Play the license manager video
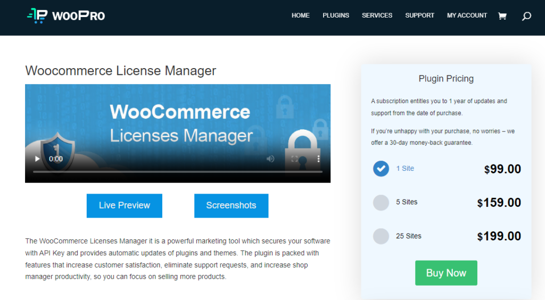545x300 pixels. [x=37, y=159]
